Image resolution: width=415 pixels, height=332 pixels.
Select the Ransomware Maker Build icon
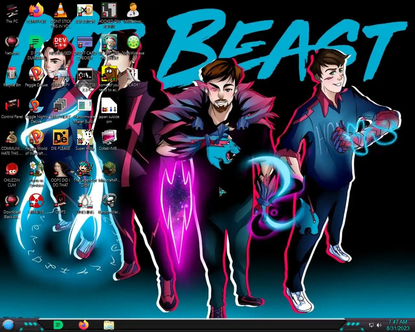click(85, 111)
